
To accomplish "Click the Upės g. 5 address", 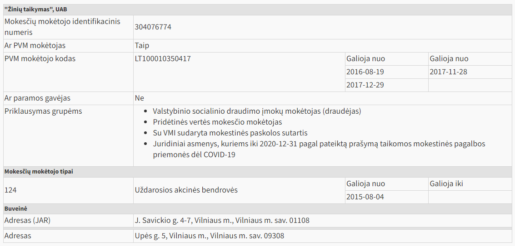I will coord(210,236).
